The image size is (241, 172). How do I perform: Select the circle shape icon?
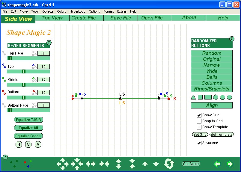(229, 97)
